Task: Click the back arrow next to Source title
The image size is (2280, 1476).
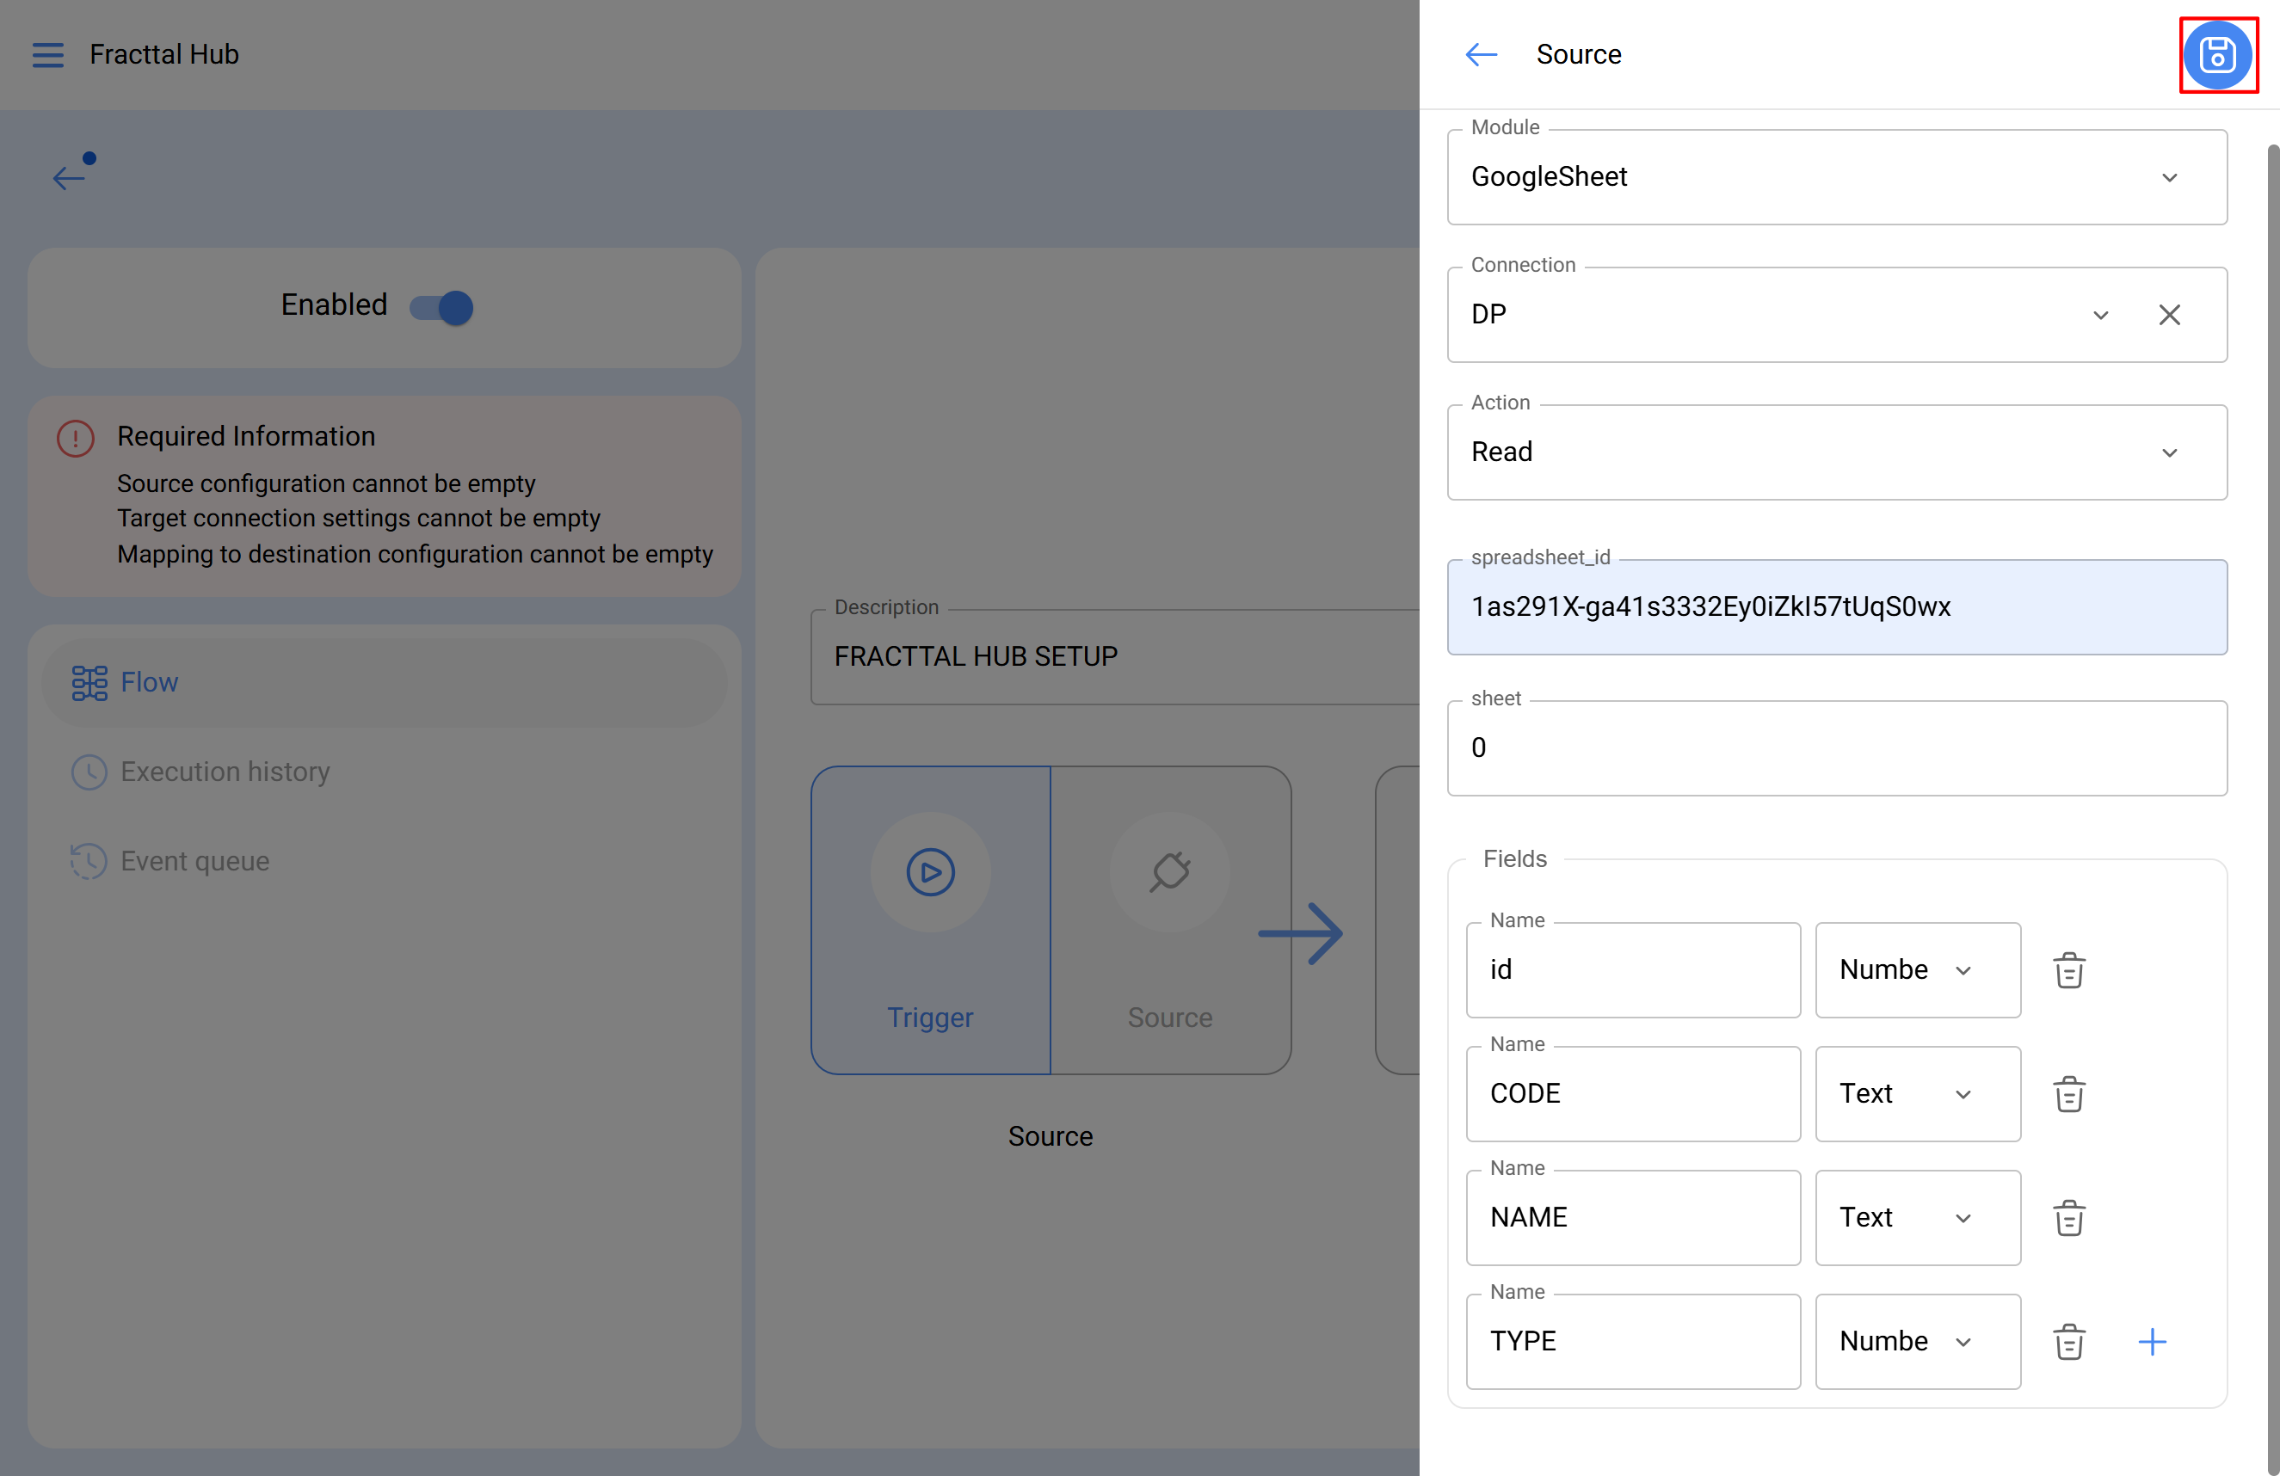Action: tap(1481, 54)
